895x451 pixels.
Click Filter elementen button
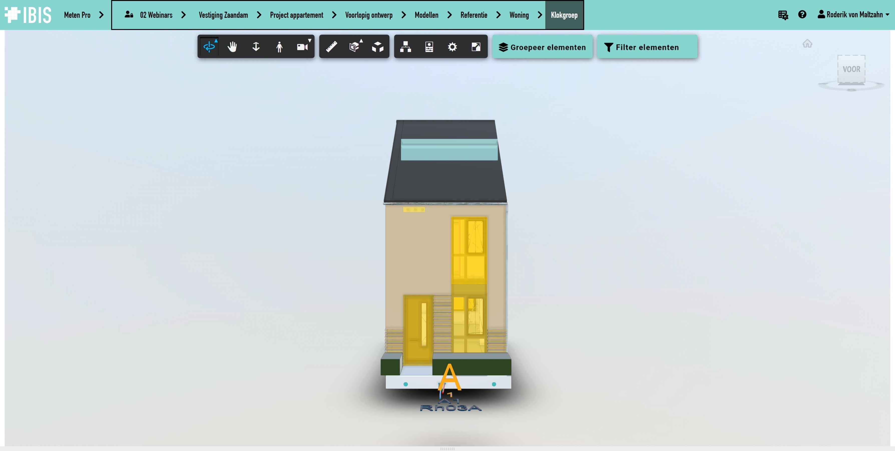tap(647, 47)
